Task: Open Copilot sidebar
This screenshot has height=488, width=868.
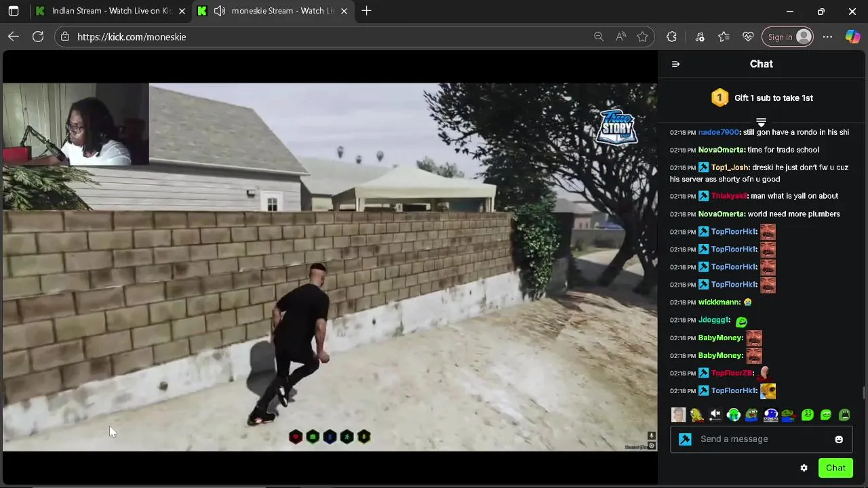Action: pos(852,37)
